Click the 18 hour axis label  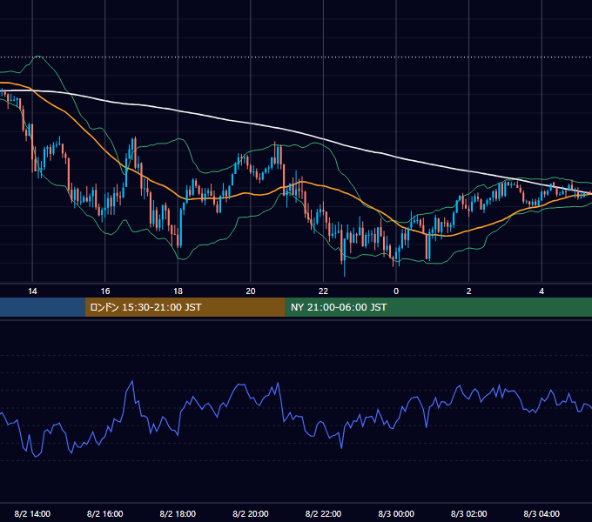(178, 291)
